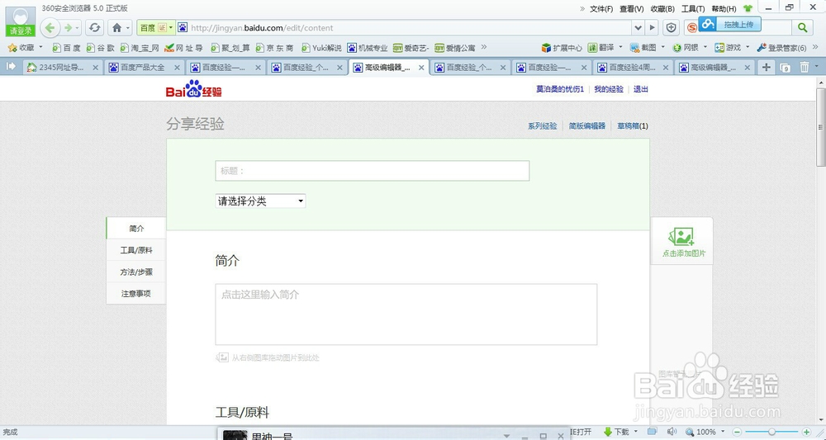
Task: Click the zoom in plus button
Action: point(806,432)
